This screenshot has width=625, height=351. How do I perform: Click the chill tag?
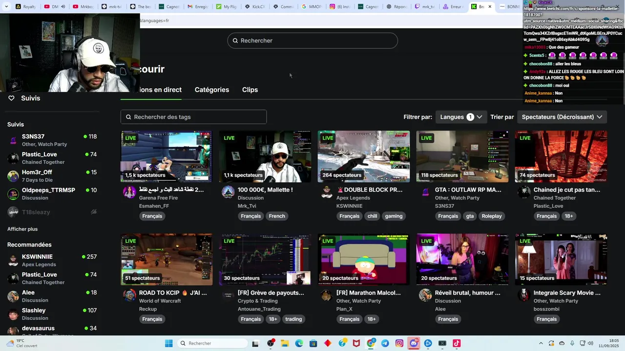click(x=373, y=216)
